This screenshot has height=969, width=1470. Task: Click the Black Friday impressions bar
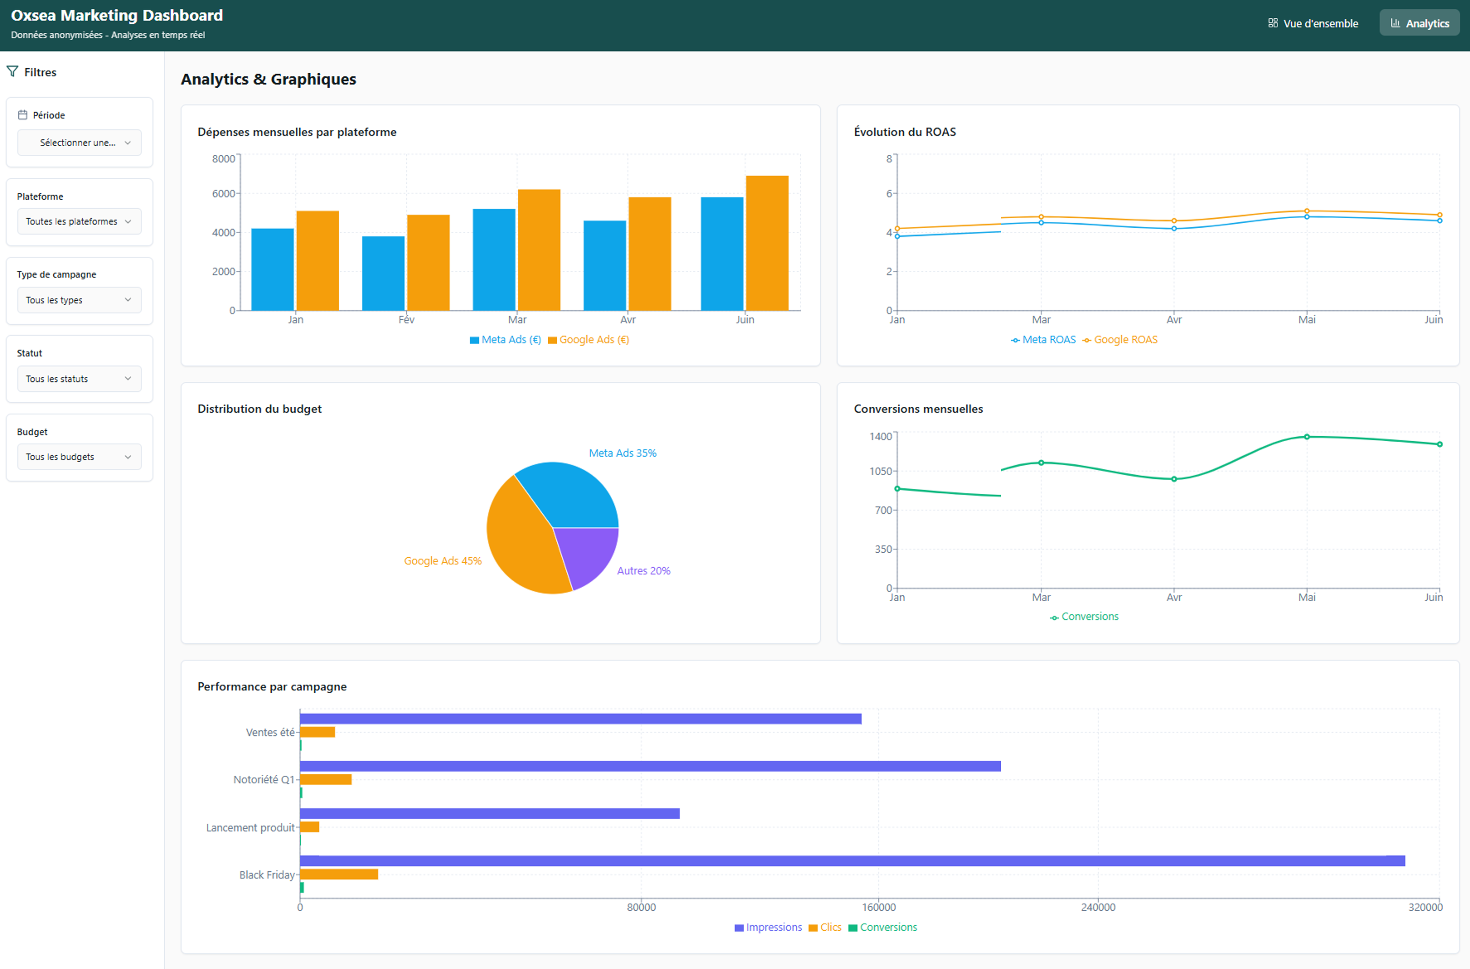[x=852, y=861]
